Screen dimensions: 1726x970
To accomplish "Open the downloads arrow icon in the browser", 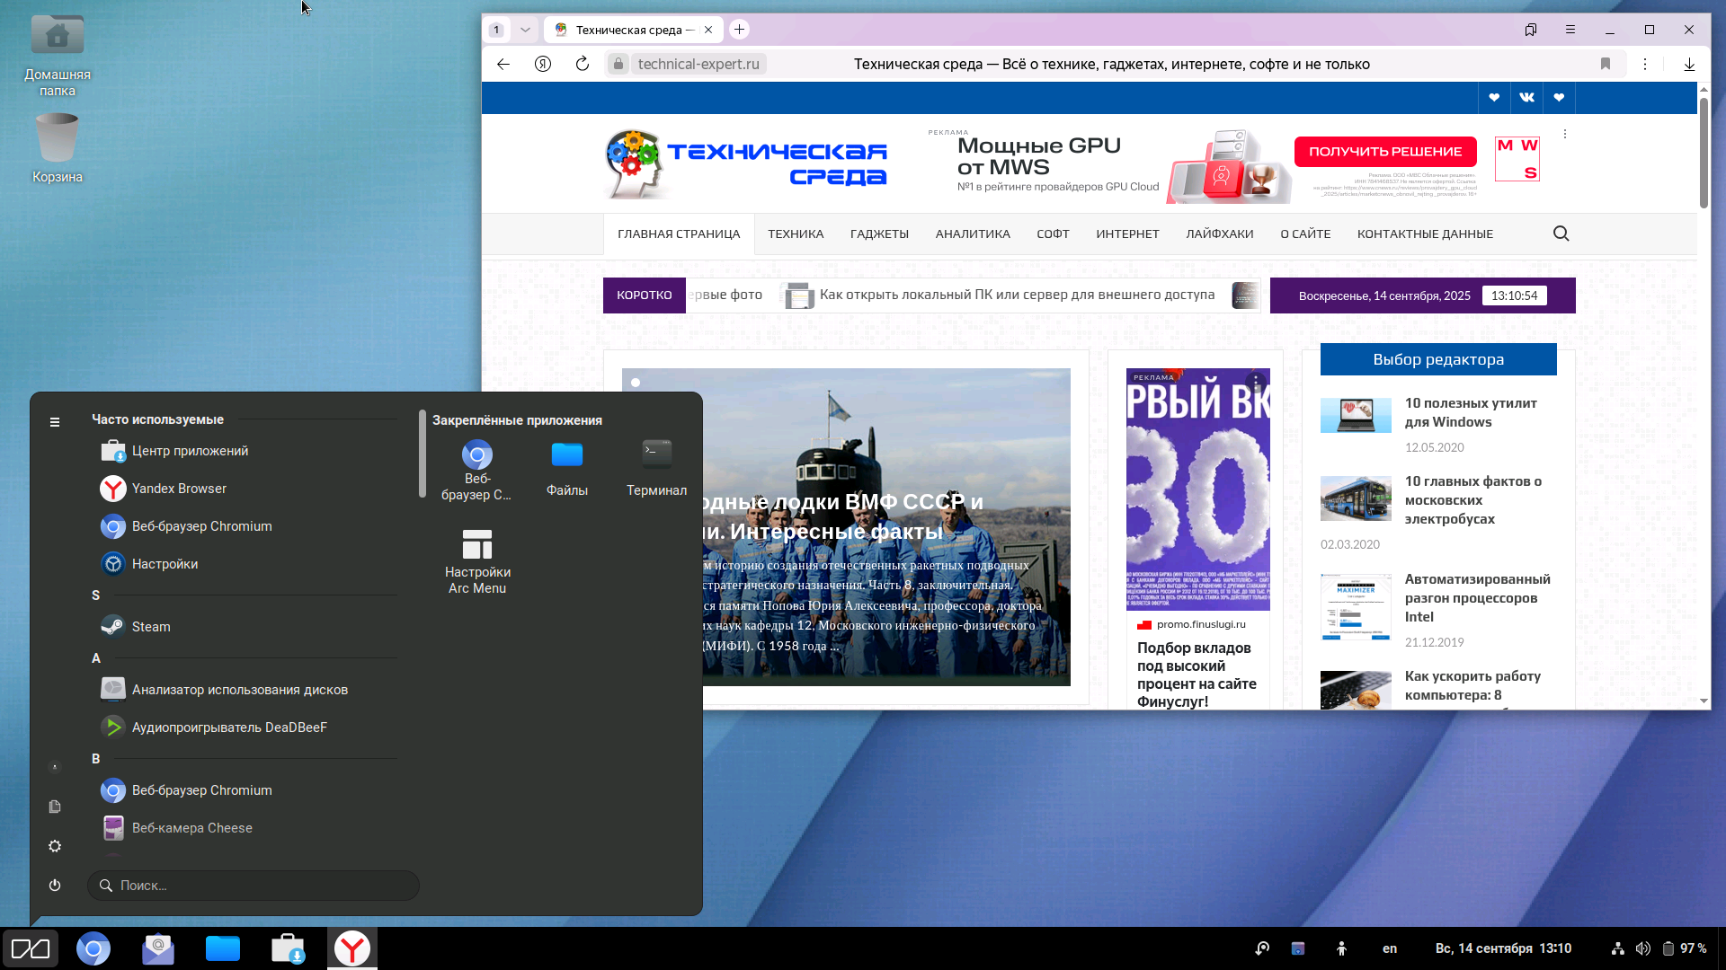I will click(x=1689, y=64).
